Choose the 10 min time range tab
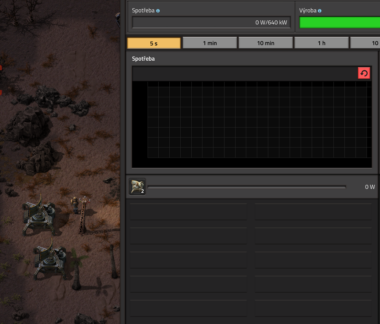This screenshot has width=380, height=324. point(266,43)
